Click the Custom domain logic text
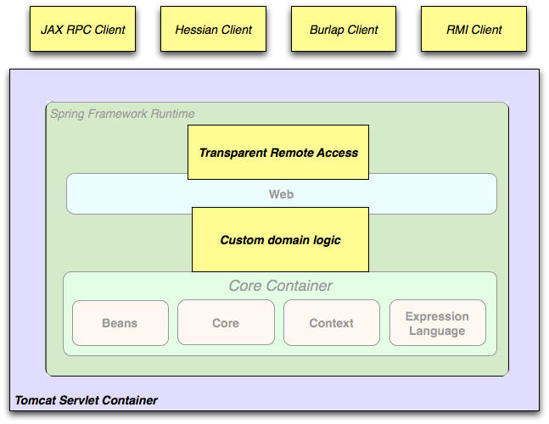The height and width of the screenshot is (424, 549). pyautogui.click(x=281, y=240)
